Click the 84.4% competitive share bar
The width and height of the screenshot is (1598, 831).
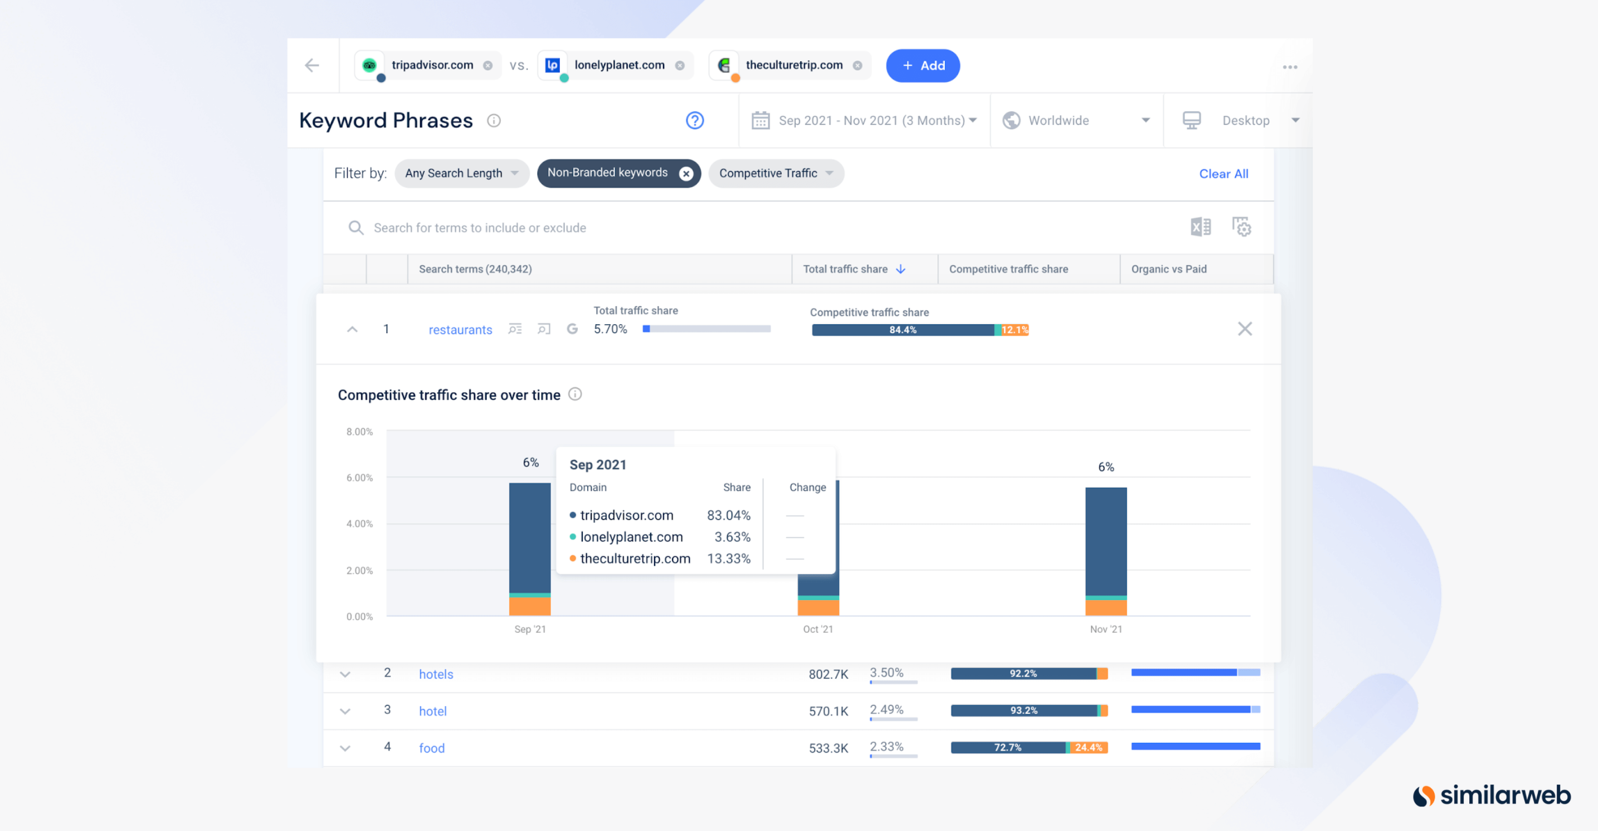point(903,330)
